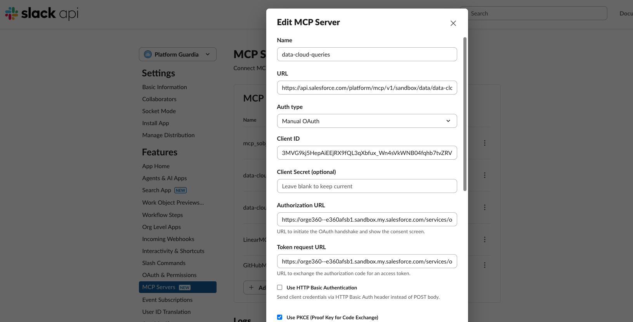Open App Home feature
This screenshot has height=322, width=633.
tap(156, 166)
